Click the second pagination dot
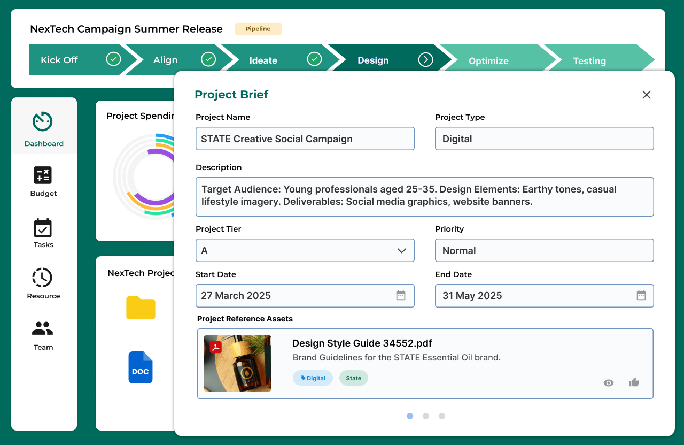Image resolution: width=684 pixels, height=445 pixels. (426, 416)
